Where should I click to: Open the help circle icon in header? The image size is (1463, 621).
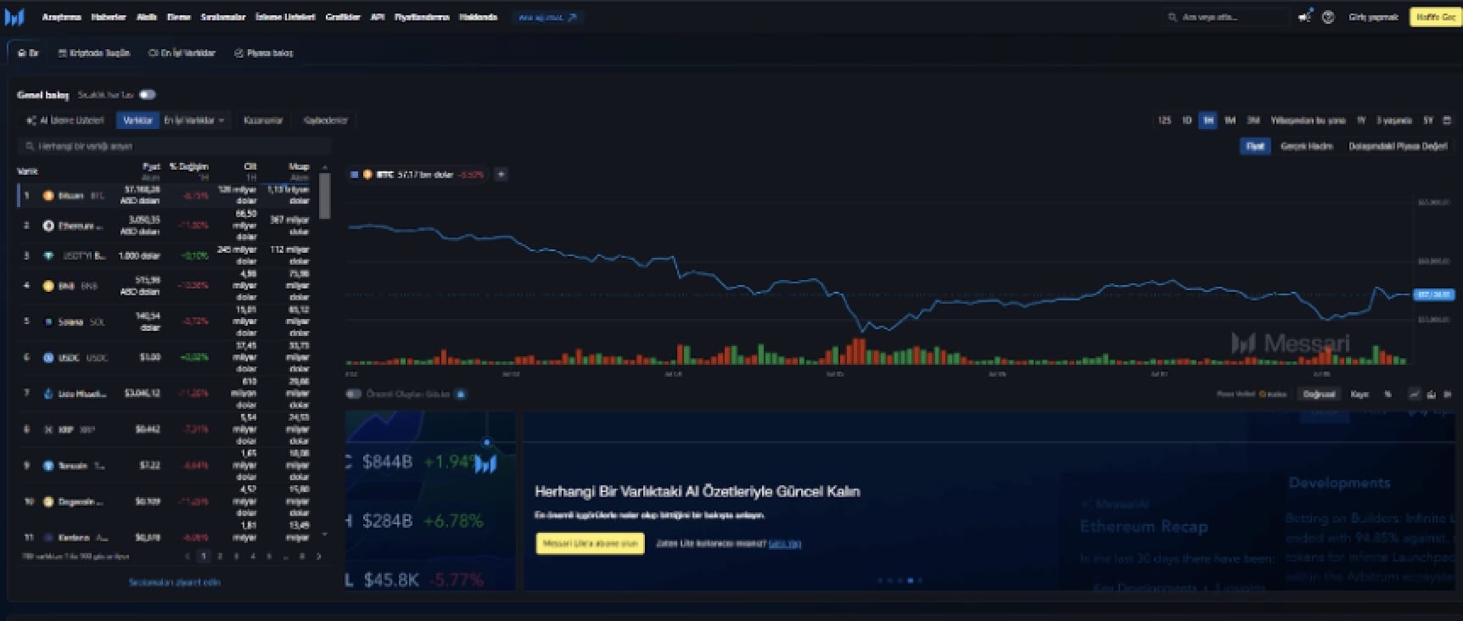pos(1328,17)
